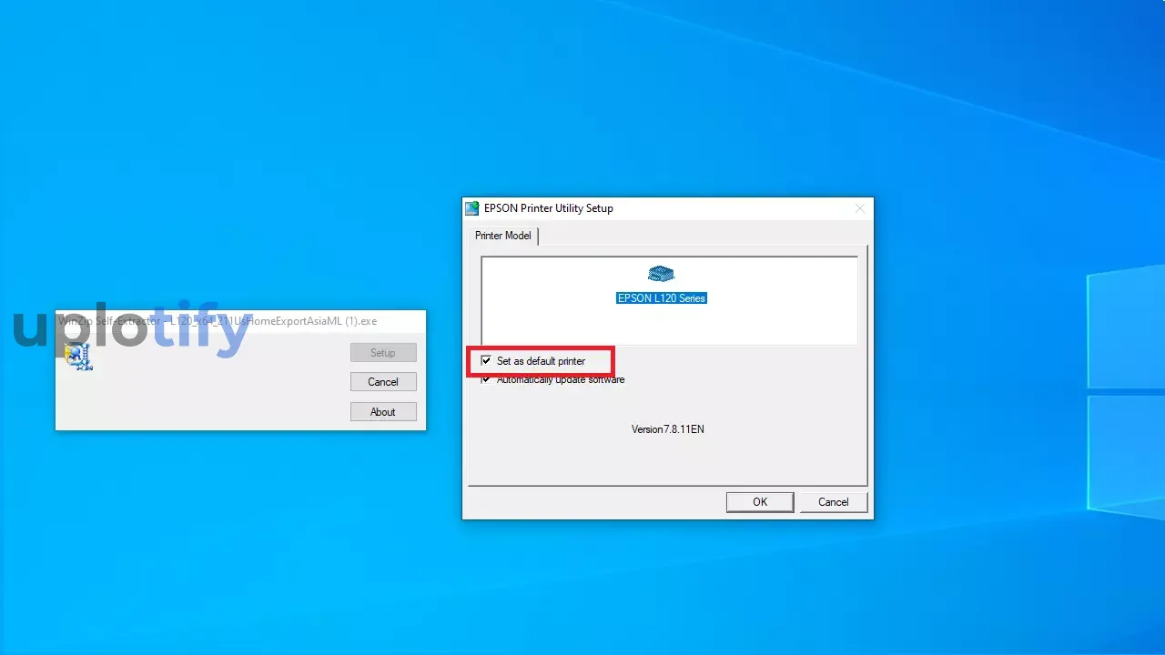
Task: Toggle the Set as default printer checkbox
Action: pyautogui.click(x=486, y=361)
